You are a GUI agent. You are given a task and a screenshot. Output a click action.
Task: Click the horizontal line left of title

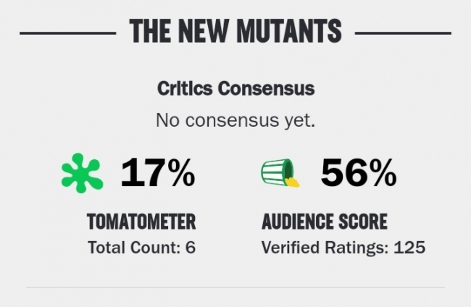tap(68, 33)
